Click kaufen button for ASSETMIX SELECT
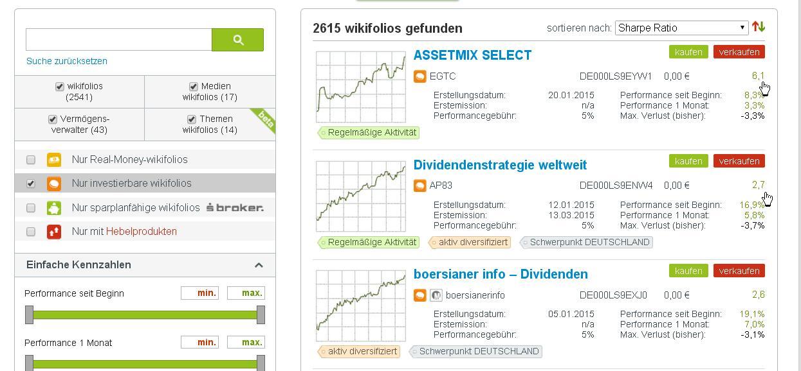 point(688,52)
